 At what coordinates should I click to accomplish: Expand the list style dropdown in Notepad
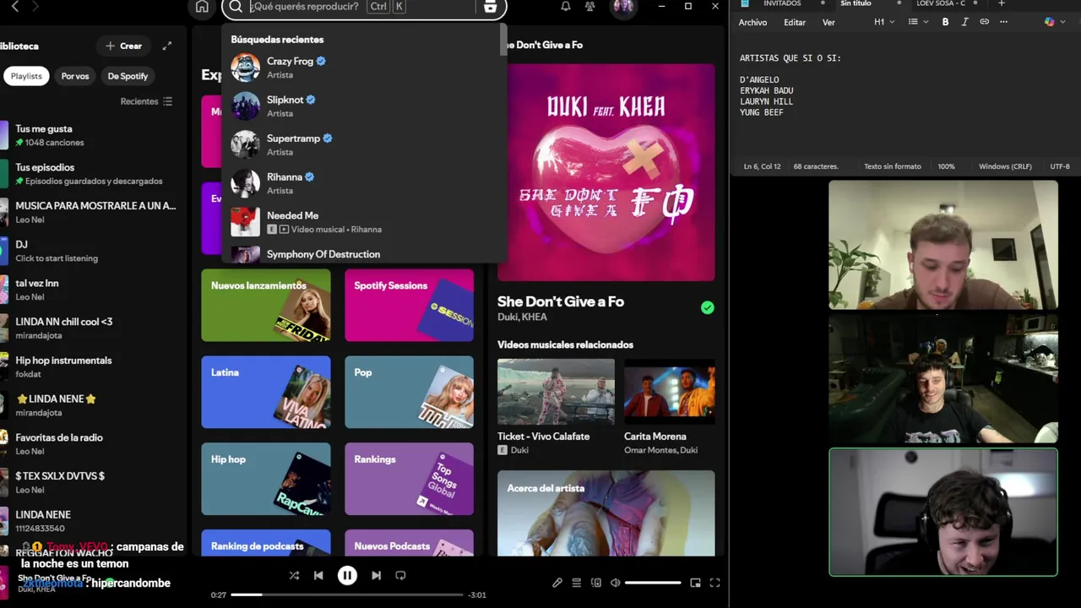pyautogui.click(x=918, y=22)
